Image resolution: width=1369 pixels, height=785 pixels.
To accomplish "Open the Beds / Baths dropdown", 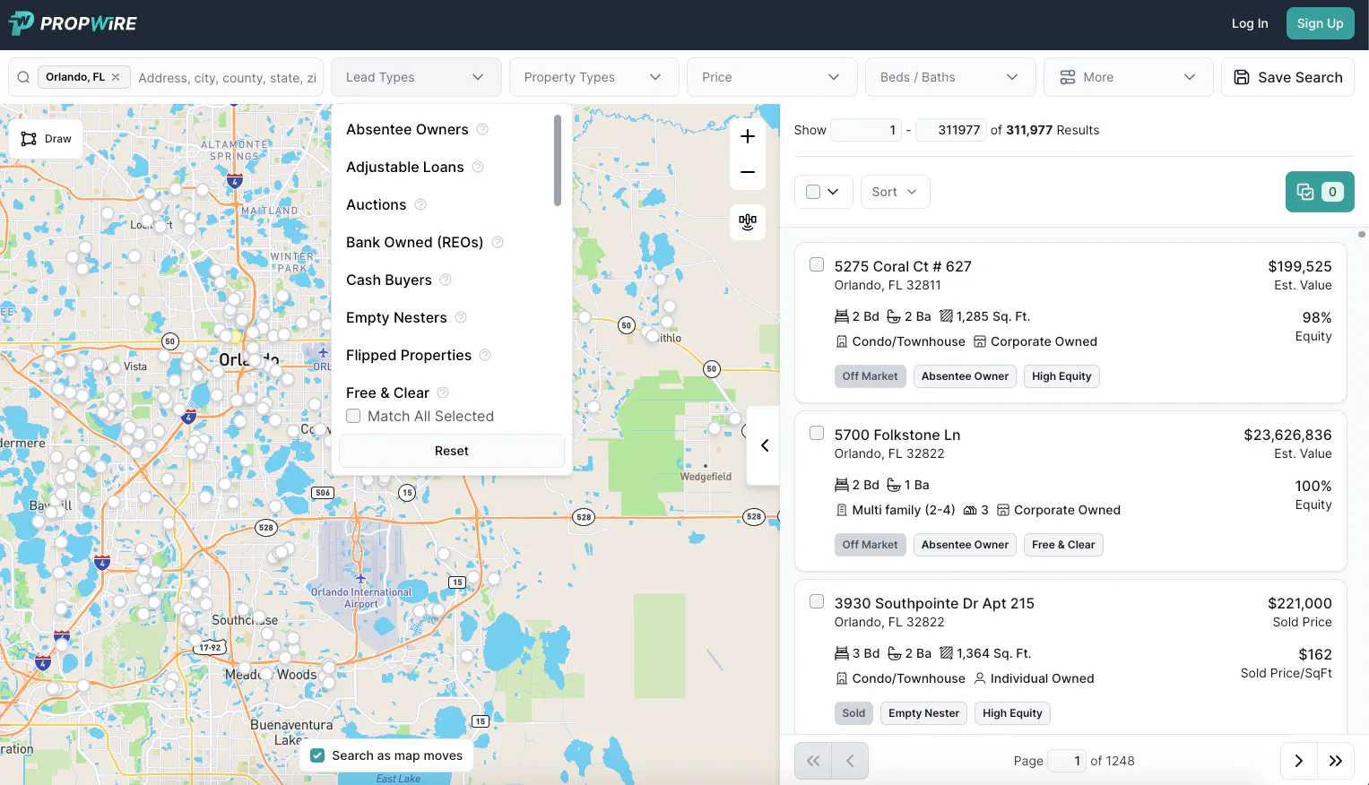I will [949, 77].
